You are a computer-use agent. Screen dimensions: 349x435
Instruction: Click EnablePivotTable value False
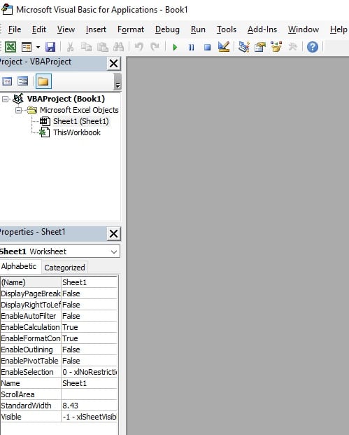click(90, 361)
